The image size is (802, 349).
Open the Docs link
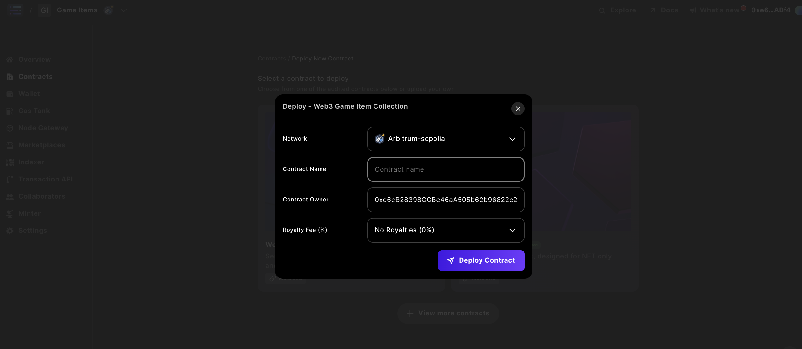[x=669, y=10]
